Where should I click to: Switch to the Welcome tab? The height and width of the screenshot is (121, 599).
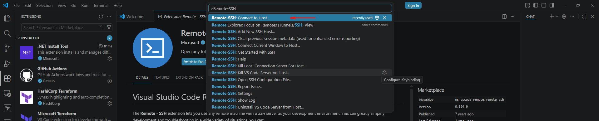135,17
